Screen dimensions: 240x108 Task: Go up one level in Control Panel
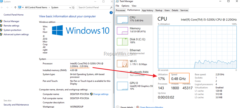tap(15, 7)
